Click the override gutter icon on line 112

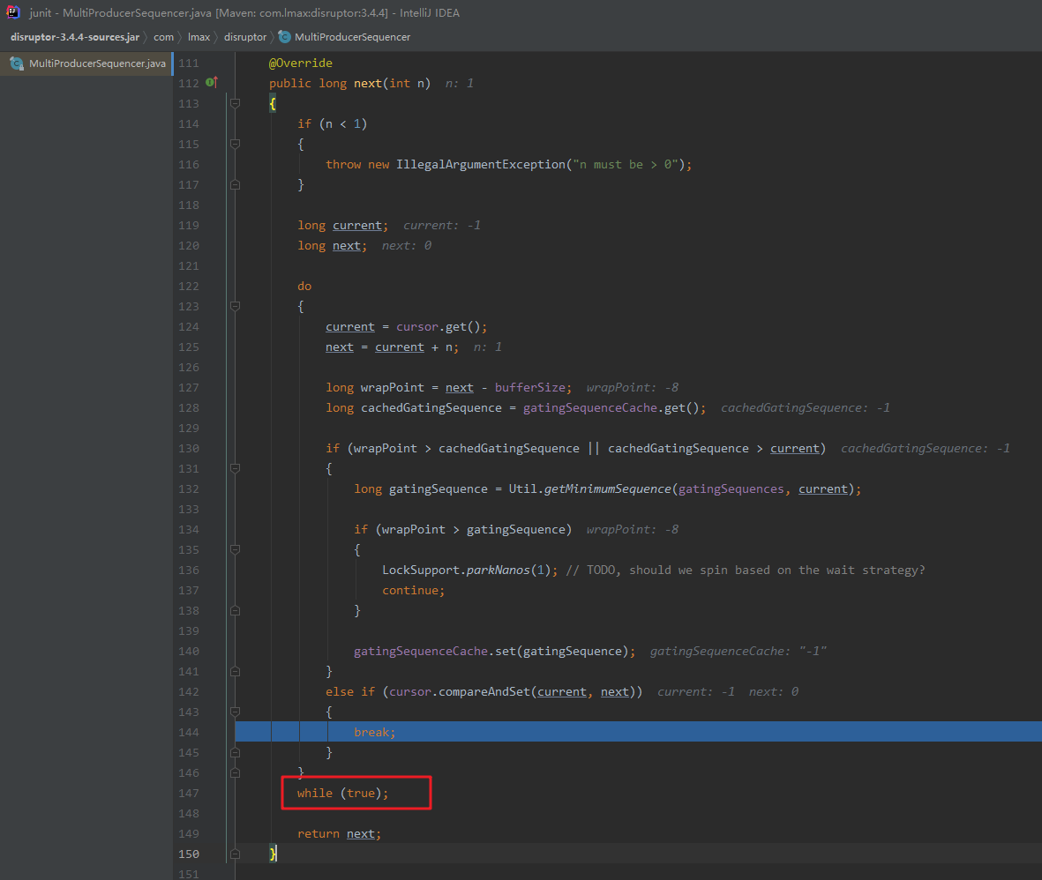point(212,82)
